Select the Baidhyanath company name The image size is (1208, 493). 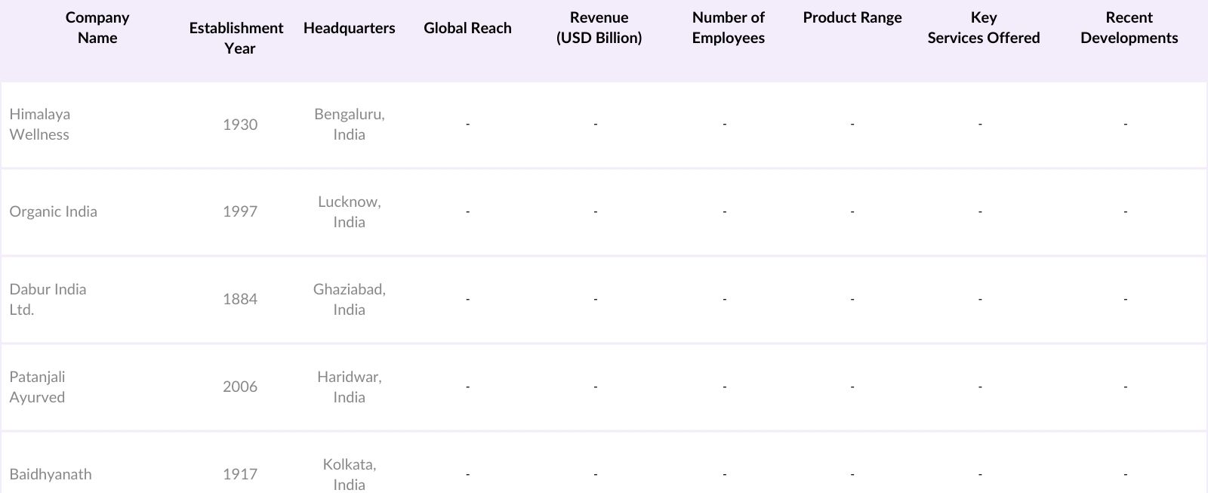tap(51, 474)
